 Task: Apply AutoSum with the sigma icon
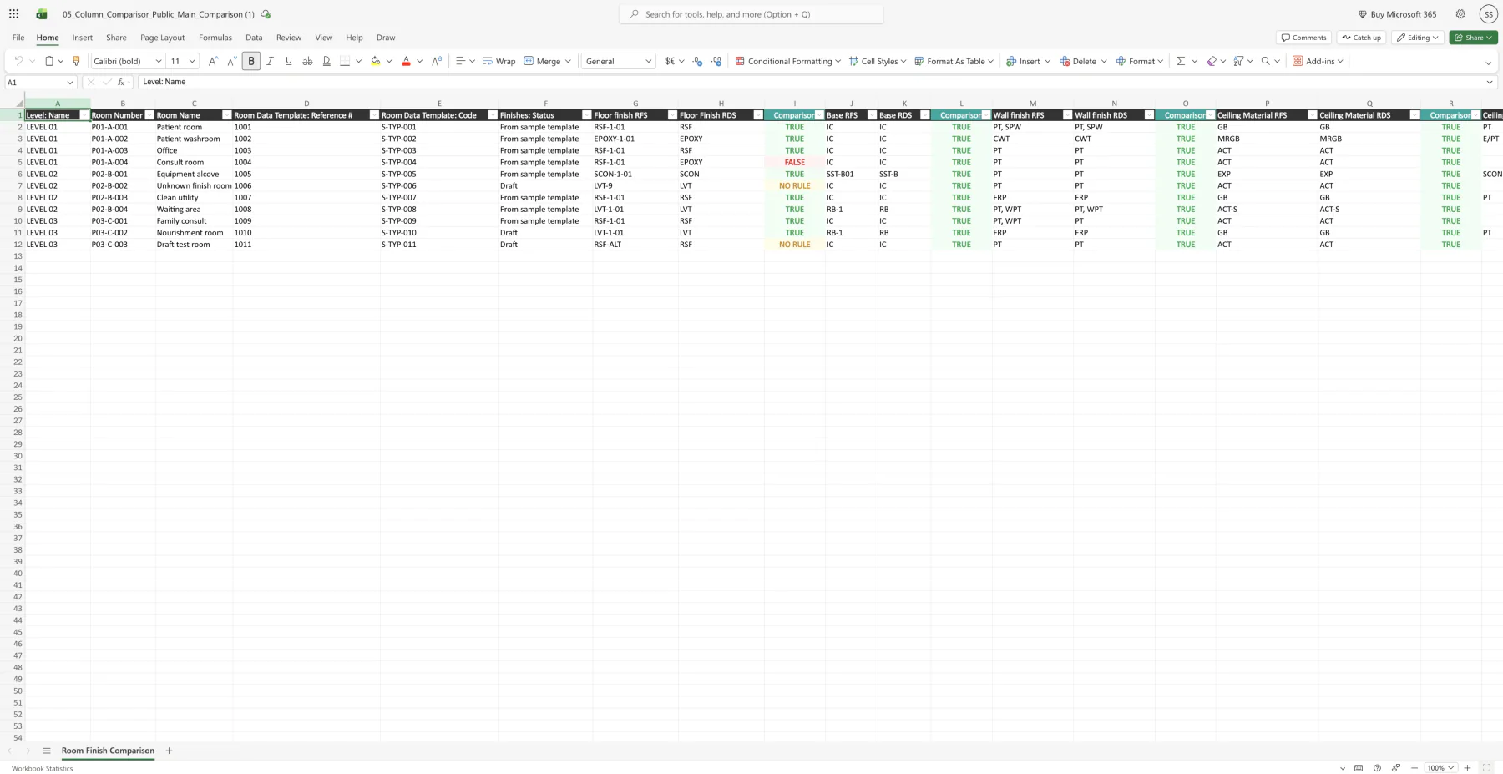1181,60
